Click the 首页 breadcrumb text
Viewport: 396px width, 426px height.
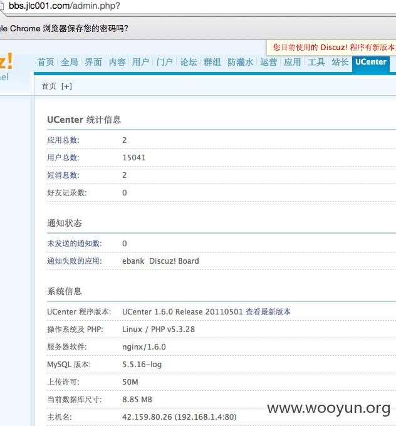pyautogui.click(x=49, y=86)
